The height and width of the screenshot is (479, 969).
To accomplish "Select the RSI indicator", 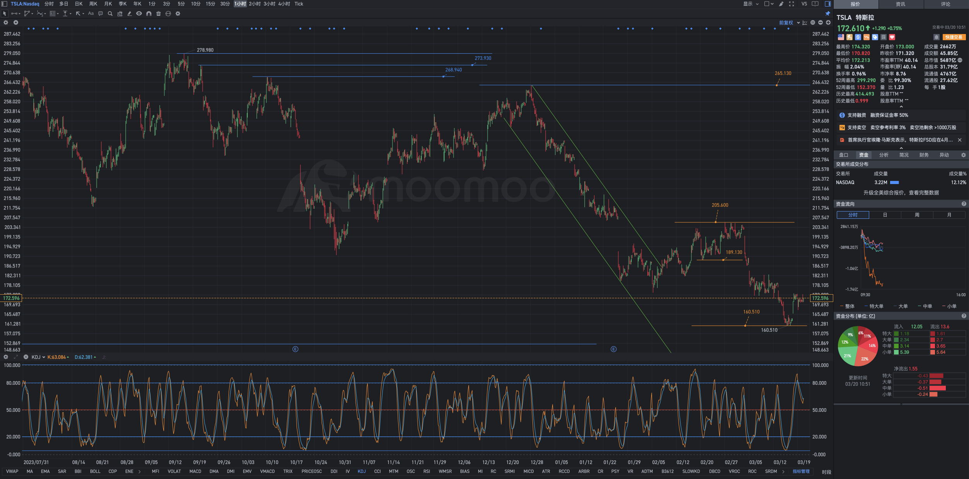I will coord(426,471).
